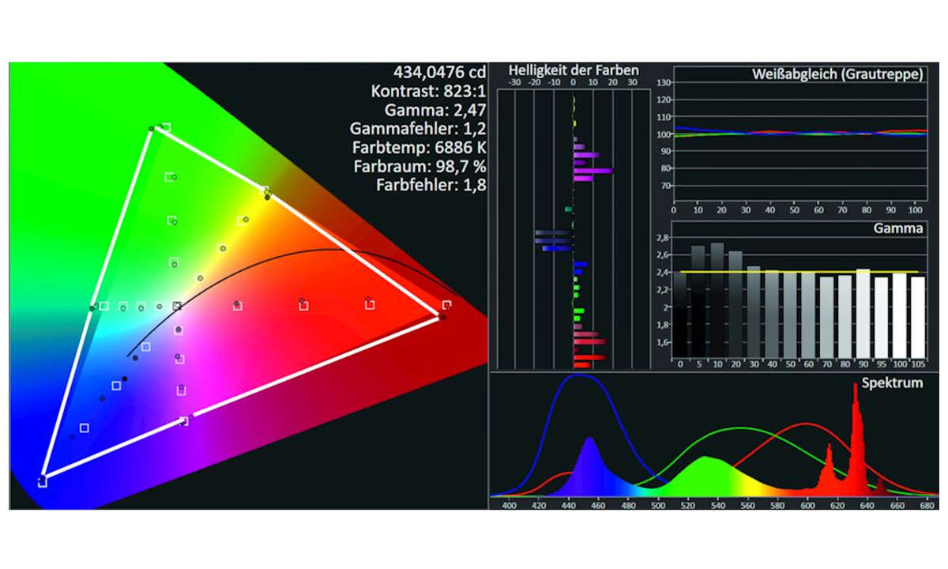Click the Helligkeit der Farben title
The image size is (948, 569).
click(574, 70)
